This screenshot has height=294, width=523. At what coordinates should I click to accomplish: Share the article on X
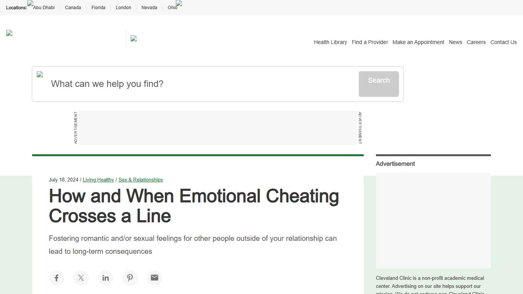click(x=81, y=278)
